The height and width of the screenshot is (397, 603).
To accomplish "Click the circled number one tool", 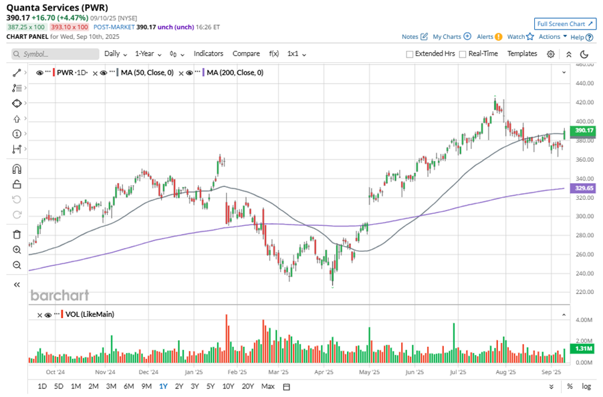I will (17, 134).
